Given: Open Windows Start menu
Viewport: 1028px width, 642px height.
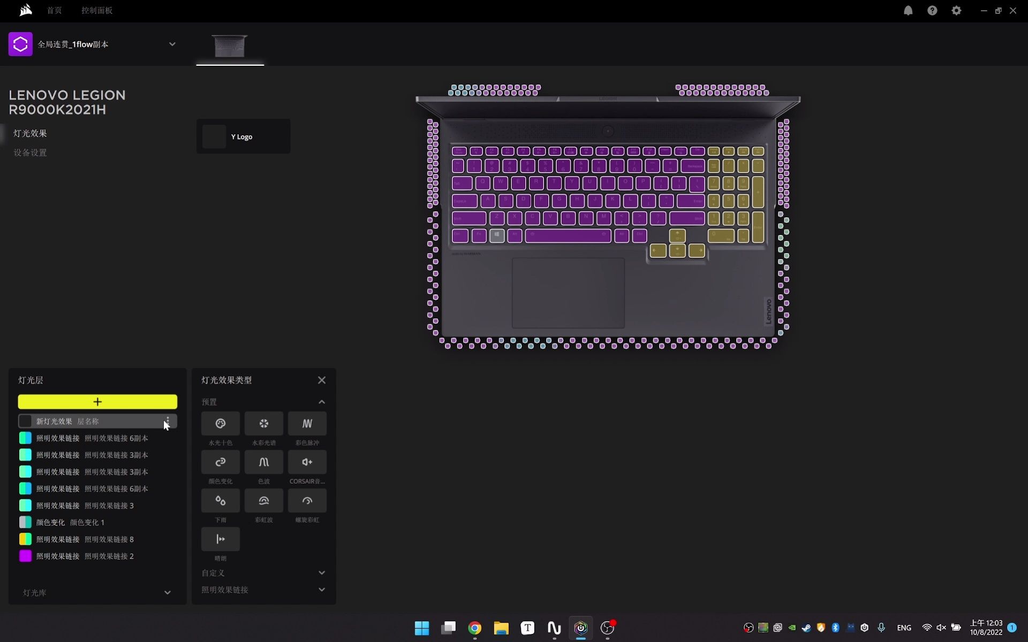Looking at the screenshot, I should pyautogui.click(x=422, y=628).
